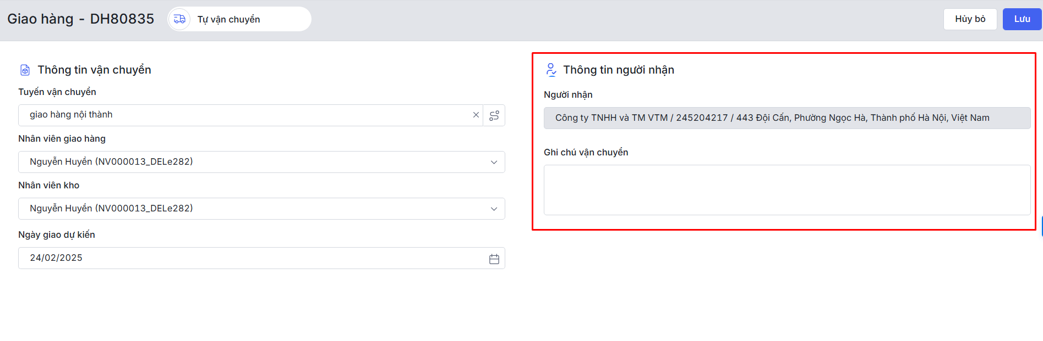The height and width of the screenshot is (341, 1043).
Task: Click the Ngày giao dự kiến date field
Action: click(248, 258)
